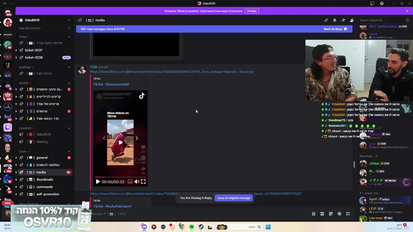This screenshot has height=232, width=413.
Task: Mark As Read the new messages
Action: click(x=335, y=29)
